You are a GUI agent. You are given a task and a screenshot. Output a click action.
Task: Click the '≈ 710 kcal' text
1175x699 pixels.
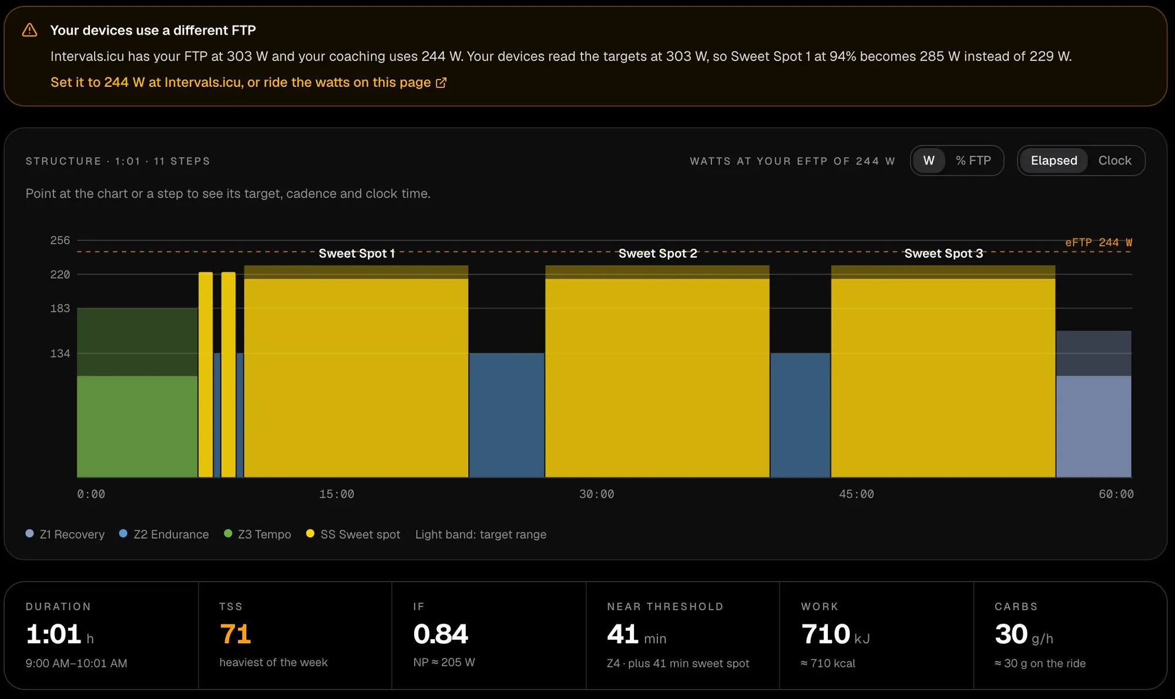click(x=828, y=663)
